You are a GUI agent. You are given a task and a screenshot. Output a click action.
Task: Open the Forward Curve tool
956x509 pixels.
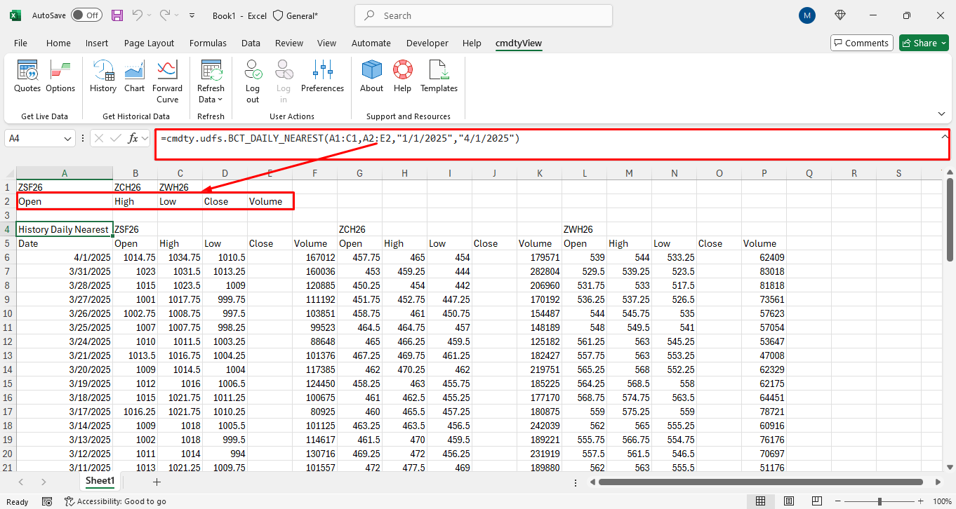(x=167, y=81)
